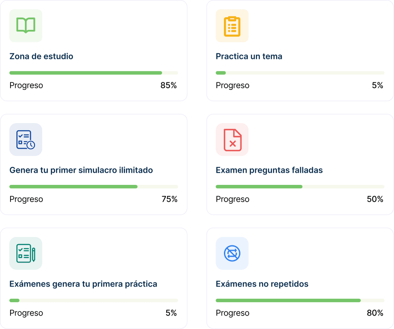Open Examen preguntas falladas

(269, 170)
